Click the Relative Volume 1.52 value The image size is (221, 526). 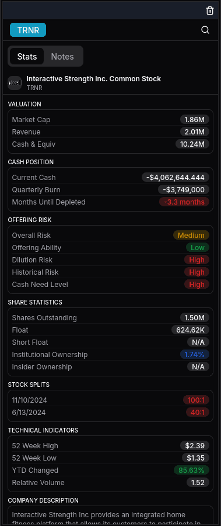coord(198,482)
